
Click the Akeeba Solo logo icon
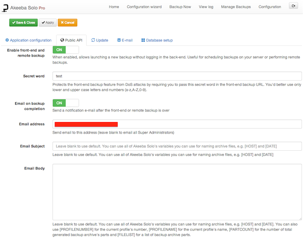point(5,8)
